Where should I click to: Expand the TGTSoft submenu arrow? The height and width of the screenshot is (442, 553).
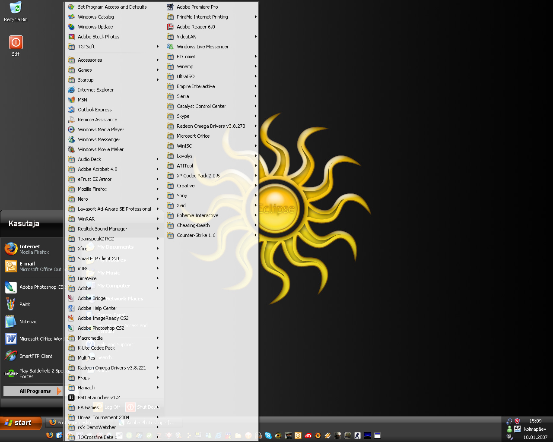pos(157,47)
